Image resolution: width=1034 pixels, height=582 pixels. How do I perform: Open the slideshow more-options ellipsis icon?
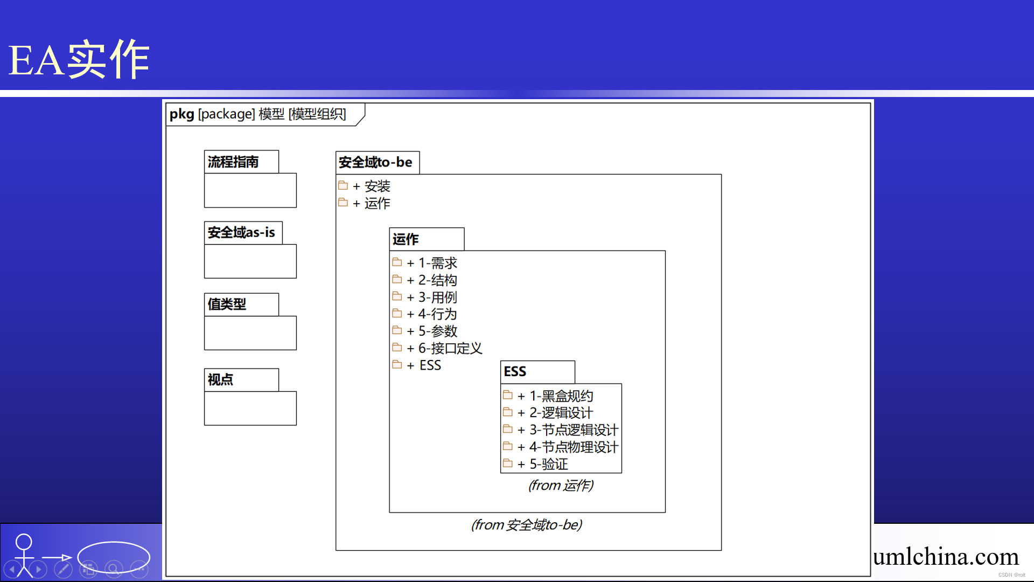point(139,569)
